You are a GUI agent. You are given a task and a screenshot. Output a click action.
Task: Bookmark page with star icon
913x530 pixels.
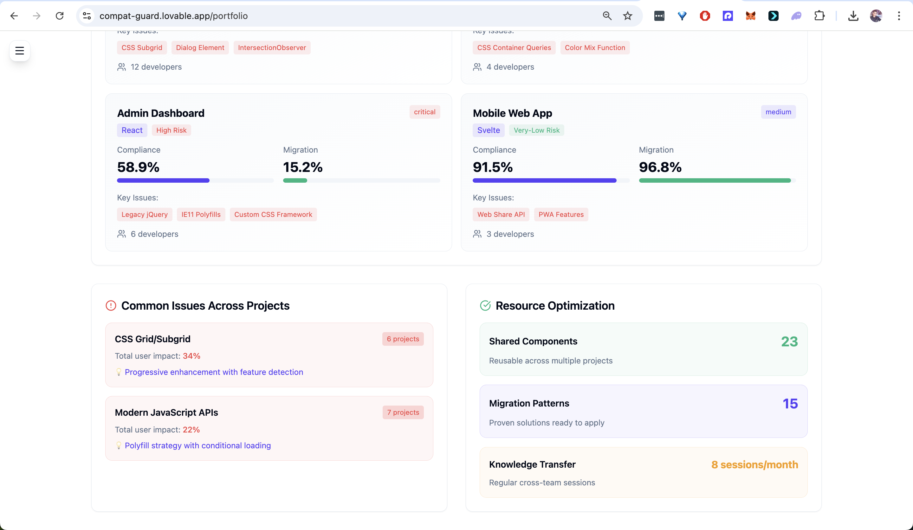click(x=627, y=16)
